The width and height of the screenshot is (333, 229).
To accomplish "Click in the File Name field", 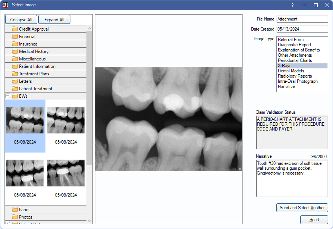I will click(302, 19).
